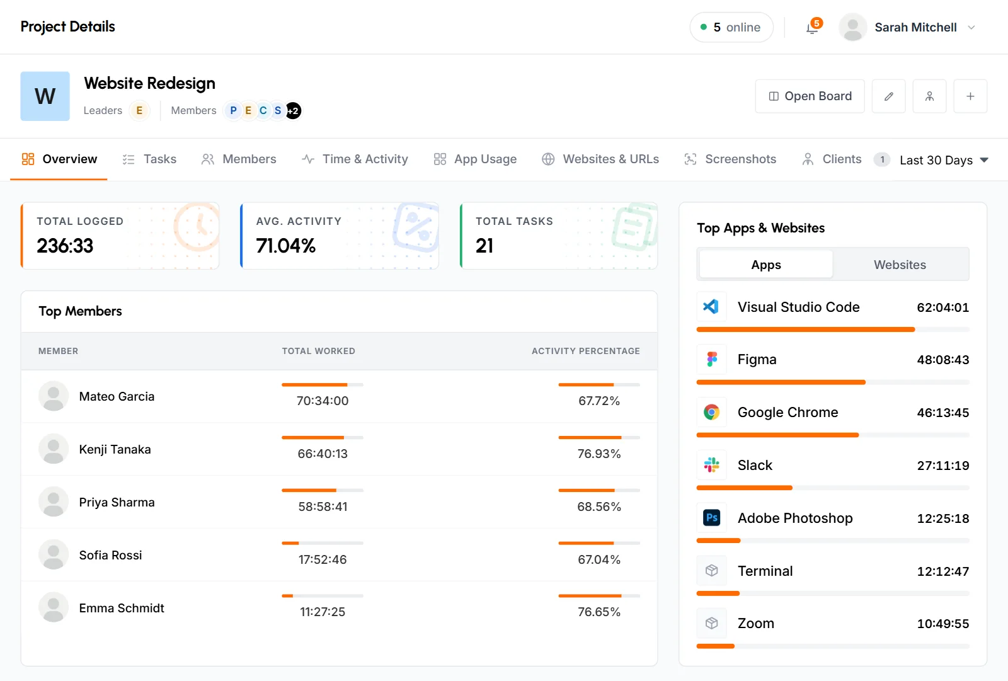The width and height of the screenshot is (1008, 681).
Task: Click the Total Worked column header
Action: click(x=319, y=352)
